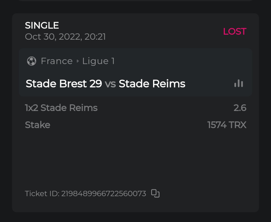Viewport: 271px width, 222px height.
Task: Click the "1x2" market type text
Action: (x=32, y=108)
